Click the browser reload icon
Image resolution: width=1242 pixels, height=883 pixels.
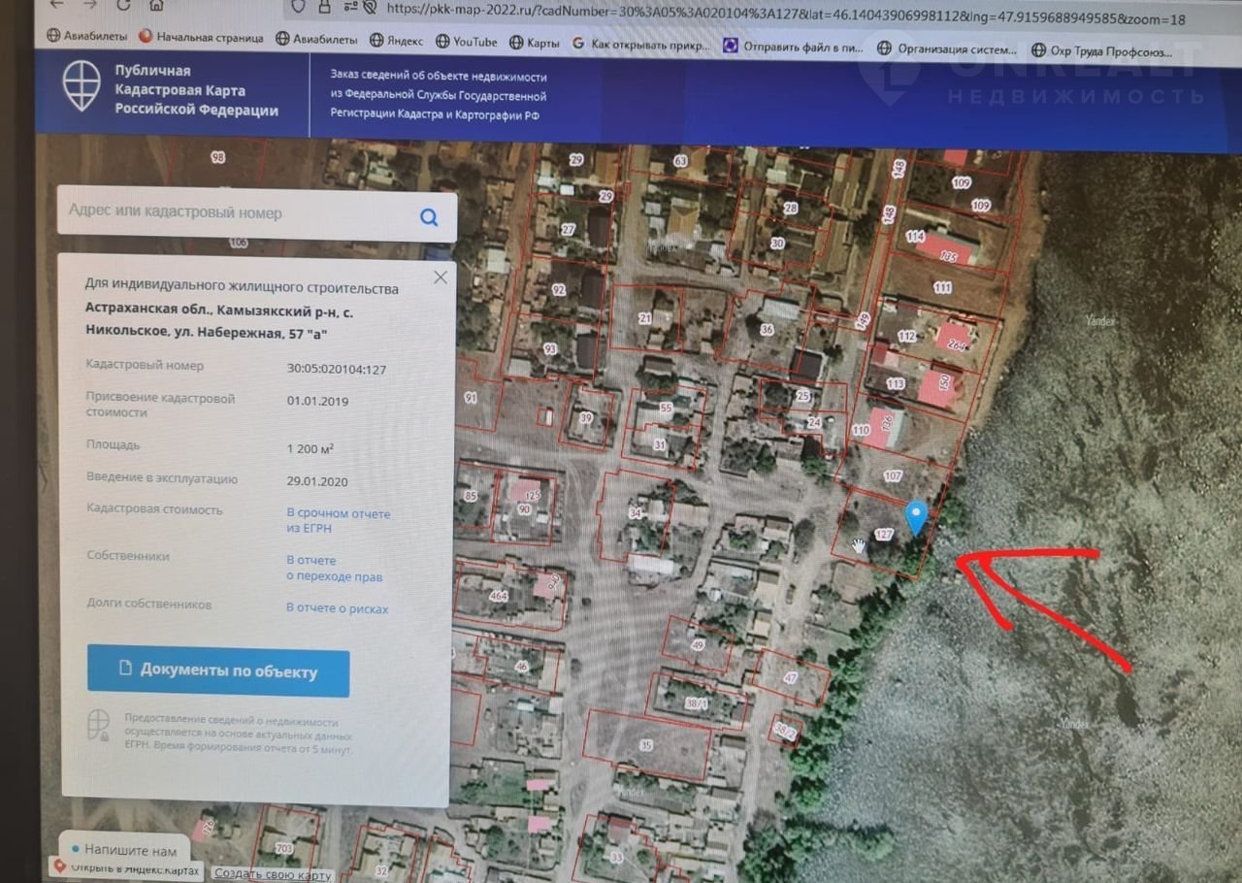click(124, 6)
